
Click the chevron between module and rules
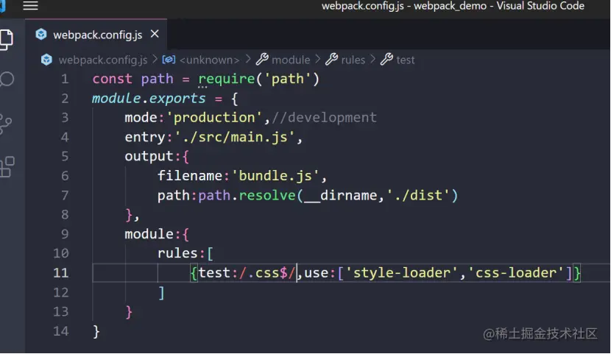(x=318, y=59)
